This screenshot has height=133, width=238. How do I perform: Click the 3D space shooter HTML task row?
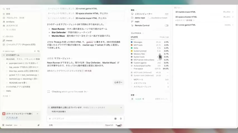[x=204, y=17]
